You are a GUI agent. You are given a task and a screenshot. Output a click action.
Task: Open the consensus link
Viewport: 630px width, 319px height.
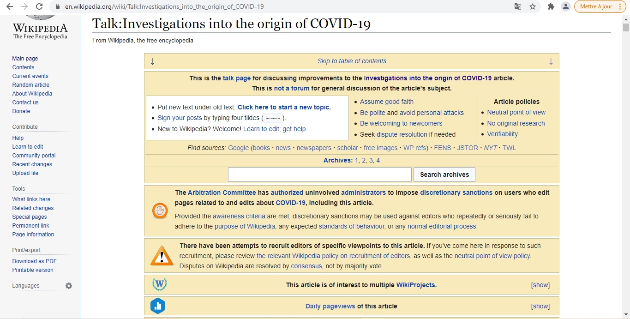point(307,266)
